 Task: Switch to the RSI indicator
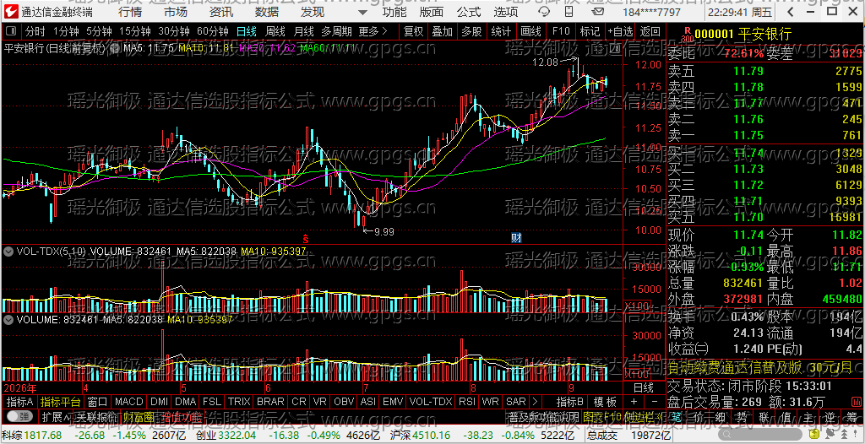[x=467, y=402]
